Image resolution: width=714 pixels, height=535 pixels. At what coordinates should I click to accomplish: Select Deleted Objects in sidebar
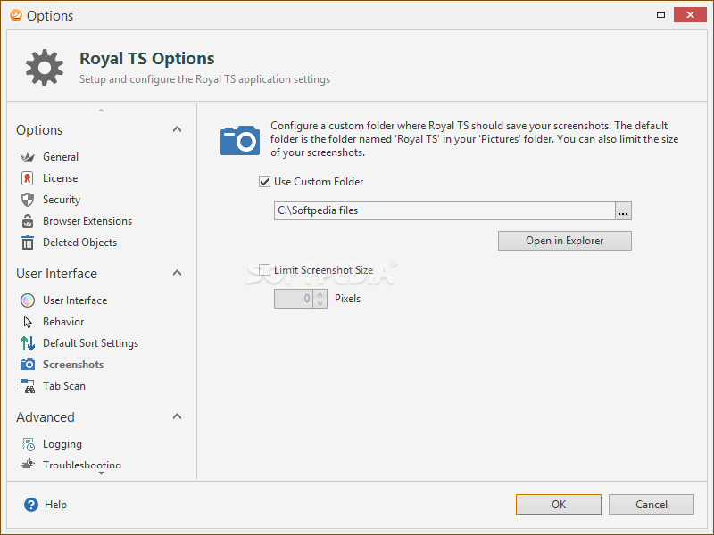[x=79, y=243]
